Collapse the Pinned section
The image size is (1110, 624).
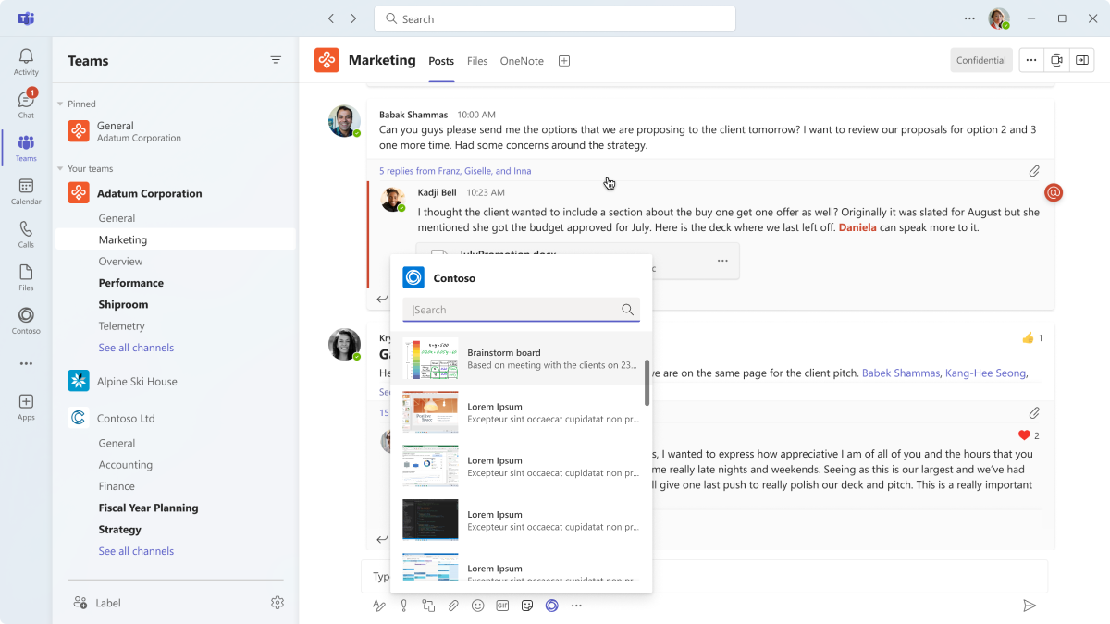click(61, 104)
